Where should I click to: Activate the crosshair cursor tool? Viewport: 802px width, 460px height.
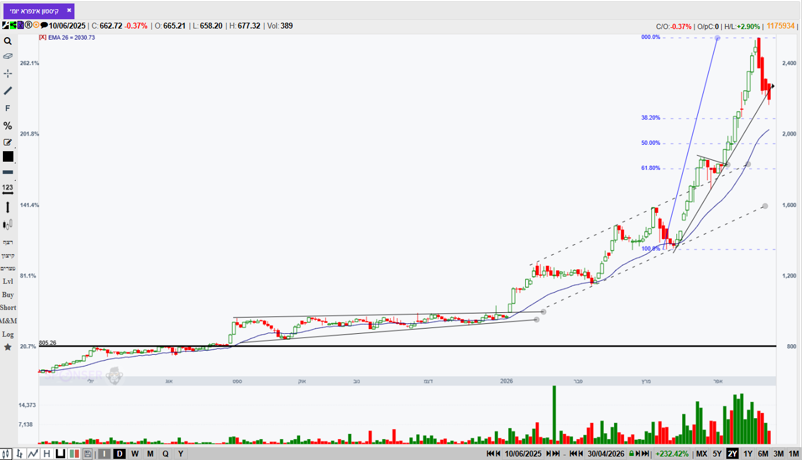(x=8, y=73)
